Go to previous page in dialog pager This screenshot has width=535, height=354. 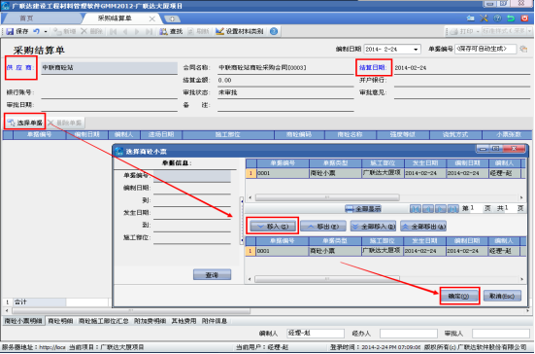[428, 208]
